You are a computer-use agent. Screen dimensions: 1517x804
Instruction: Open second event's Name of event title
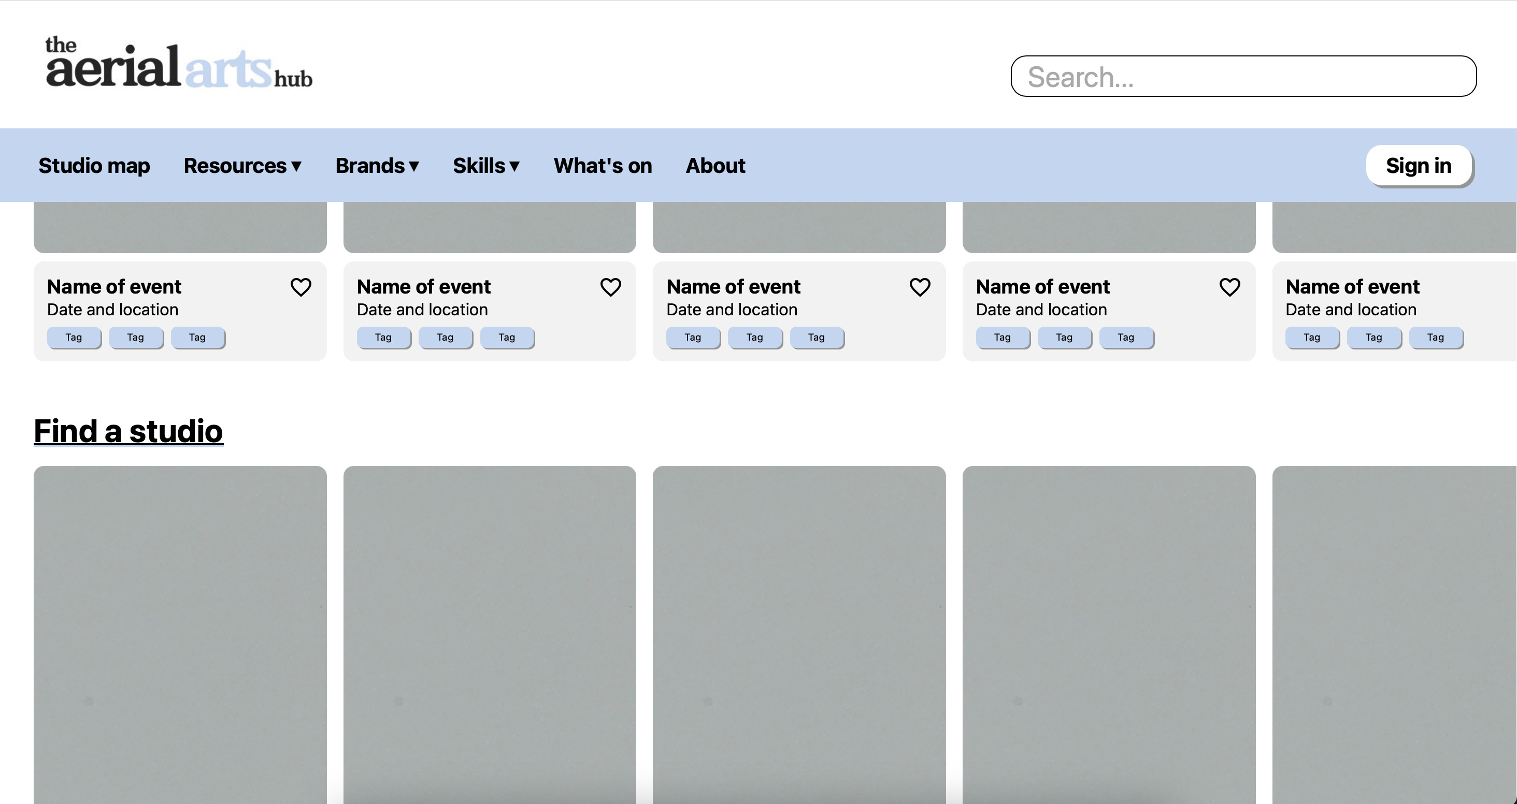423,287
